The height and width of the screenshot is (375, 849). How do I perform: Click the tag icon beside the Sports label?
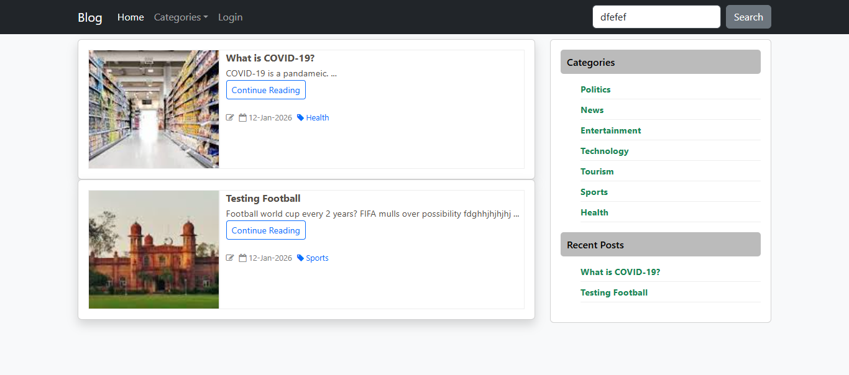pyautogui.click(x=301, y=258)
